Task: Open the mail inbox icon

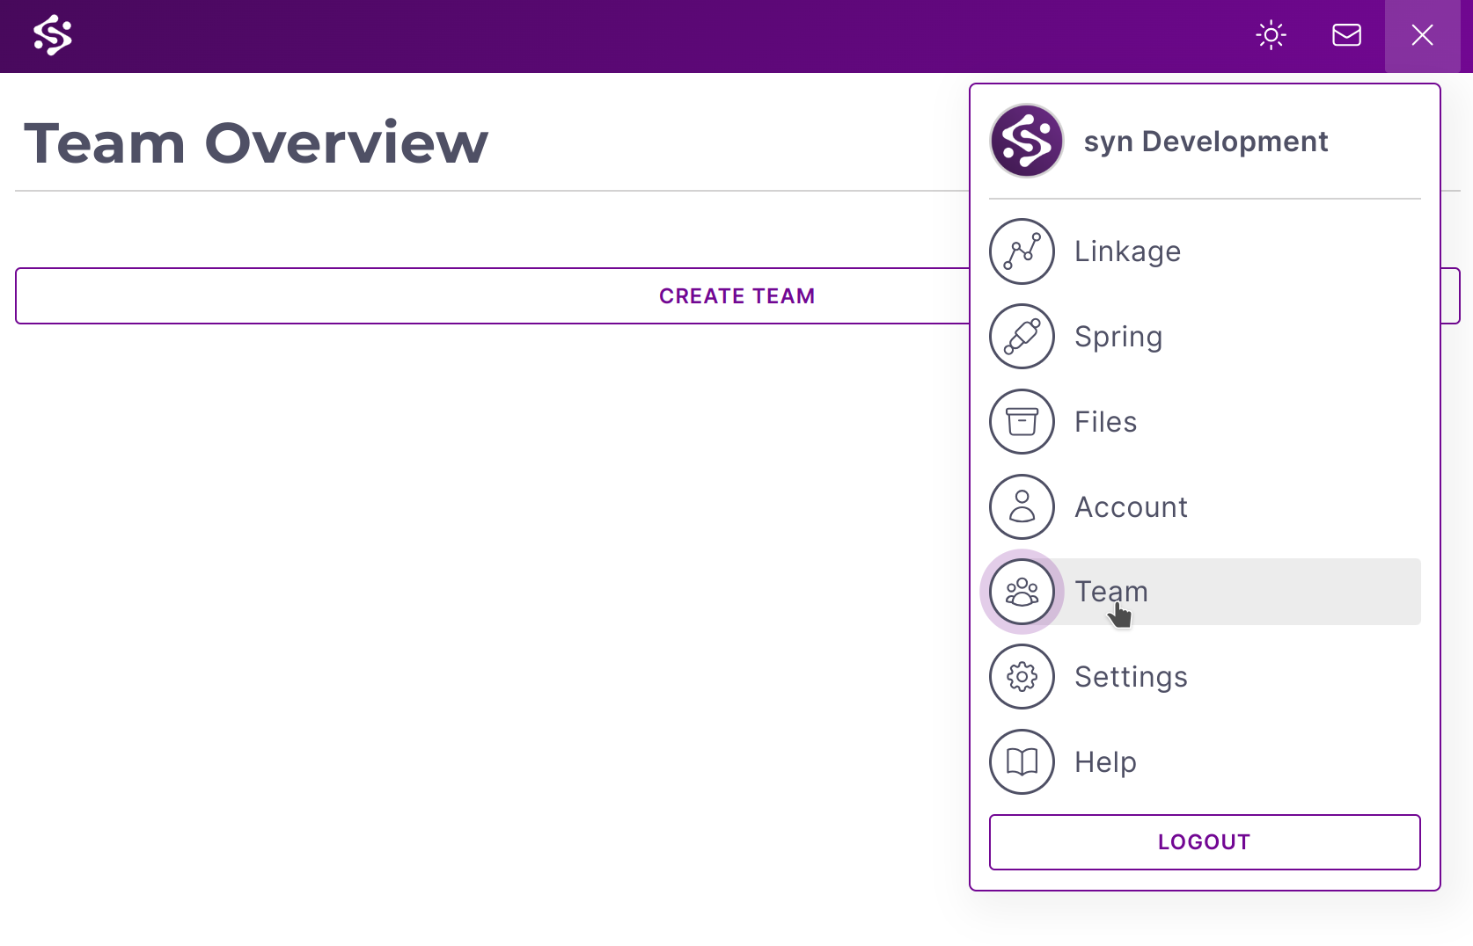Action: [1346, 35]
